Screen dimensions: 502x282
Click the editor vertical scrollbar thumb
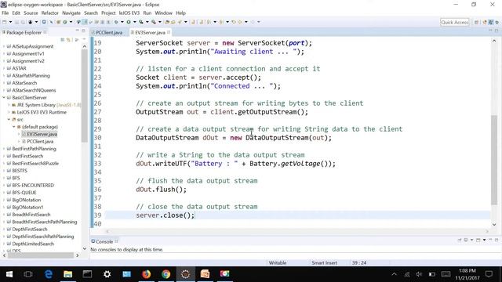coord(494,160)
